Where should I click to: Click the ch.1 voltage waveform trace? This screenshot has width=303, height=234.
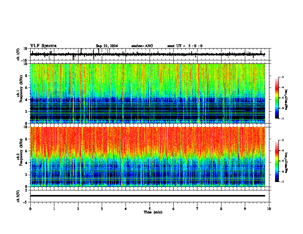pos(147,54)
